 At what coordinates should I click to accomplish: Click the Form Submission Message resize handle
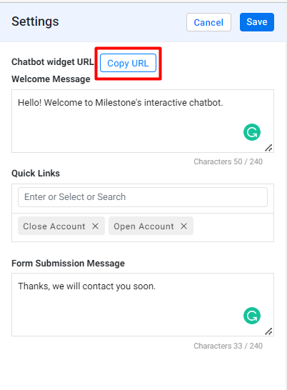coord(268,331)
